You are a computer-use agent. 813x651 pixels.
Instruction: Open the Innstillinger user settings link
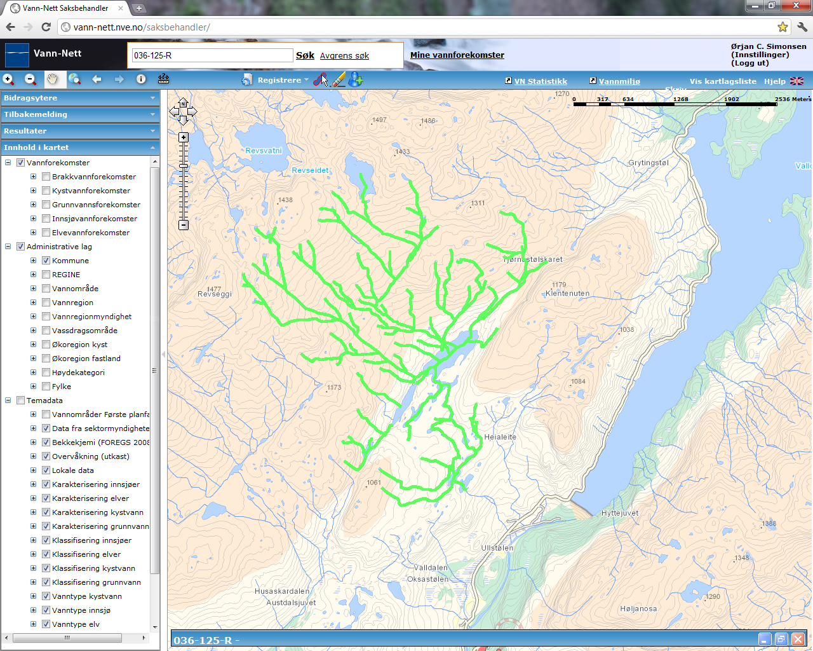pyautogui.click(x=760, y=55)
